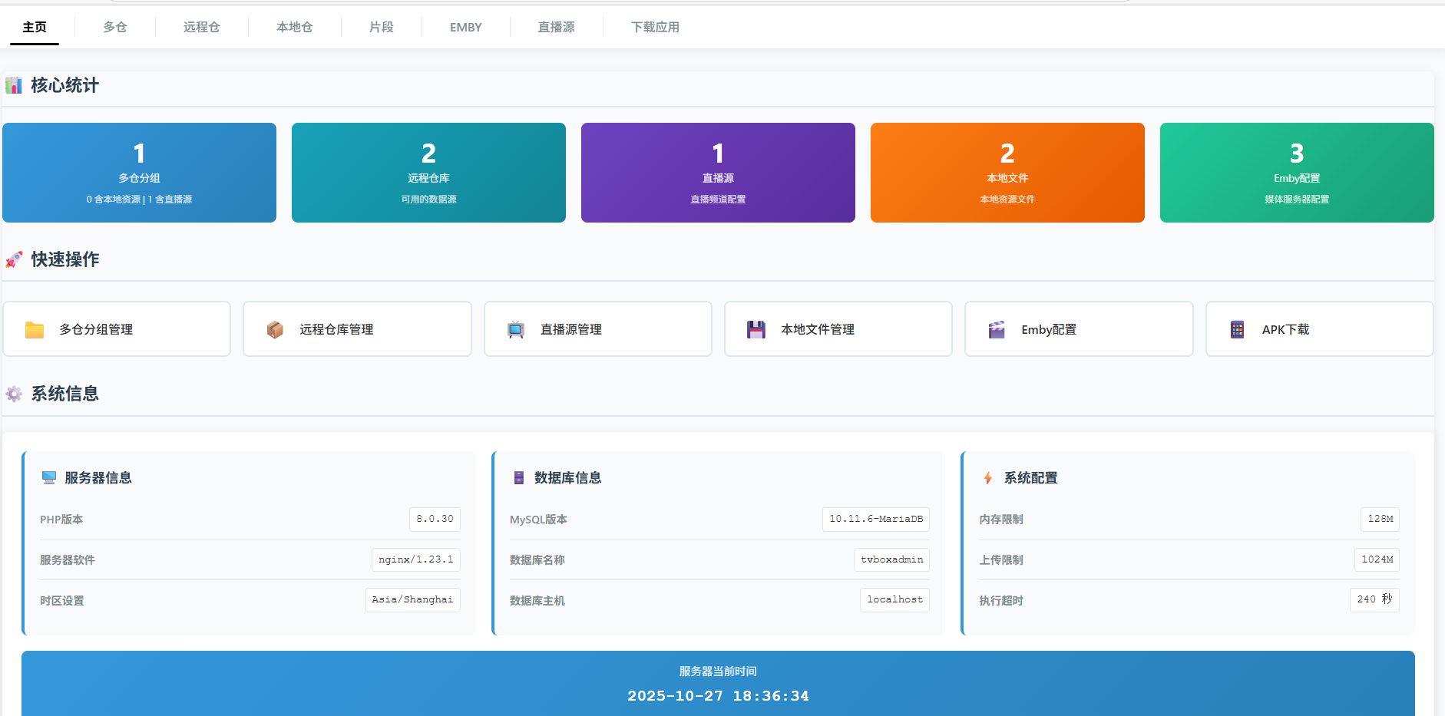Click the TV icon for 直播源管理
Image resolution: width=1445 pixels, height=716 pixels.
516,330
